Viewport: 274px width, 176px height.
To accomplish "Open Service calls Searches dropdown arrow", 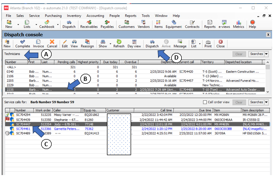I will tap(266, 102).
